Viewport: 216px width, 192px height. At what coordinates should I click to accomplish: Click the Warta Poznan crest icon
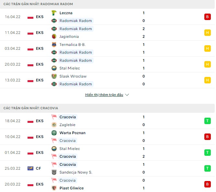point(54,133)
